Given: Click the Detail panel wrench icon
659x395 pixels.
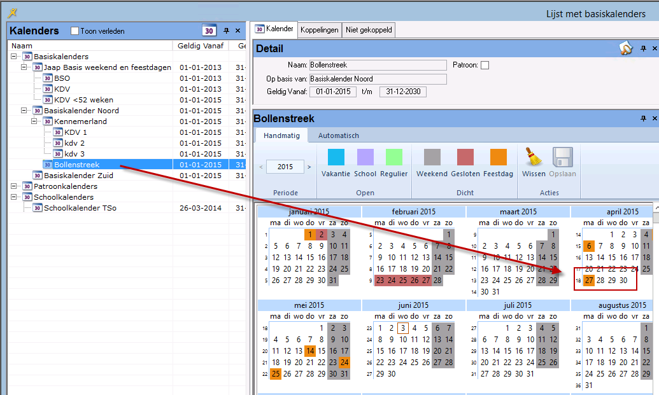Looking at the screenshot, I should pos(627,48).
